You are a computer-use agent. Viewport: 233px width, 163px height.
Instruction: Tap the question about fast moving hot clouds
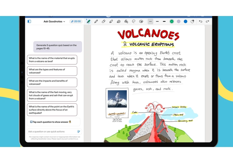point(52,95)
